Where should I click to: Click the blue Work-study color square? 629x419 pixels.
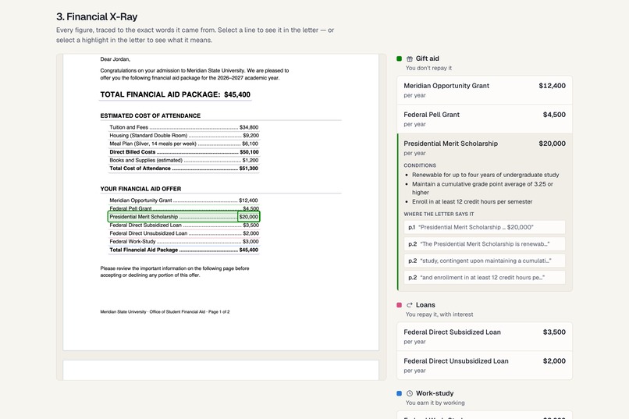click(x=399, y=393)
